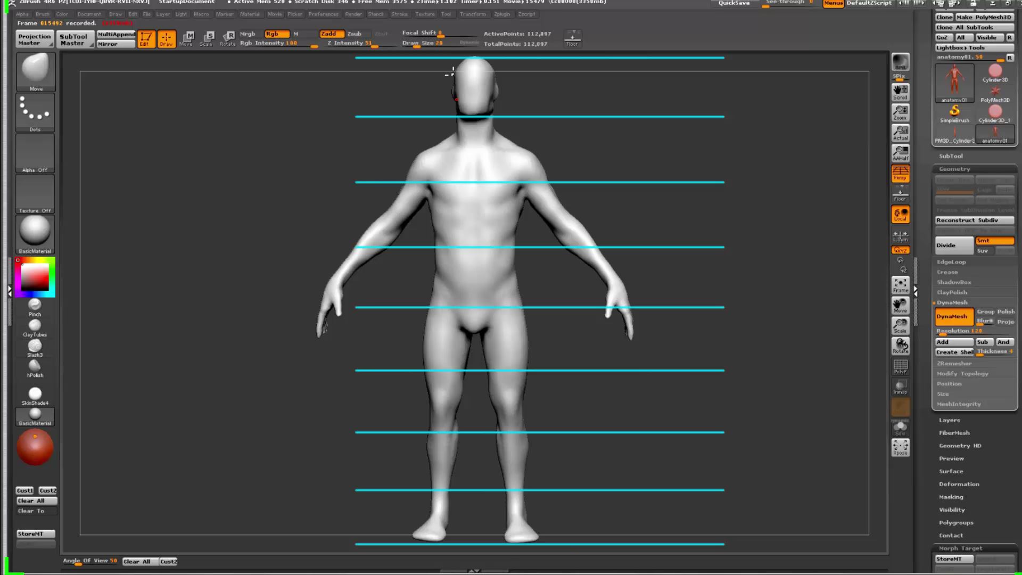Image resolution: width=1022 pixels, height=575 pixels.
Task: Expand the SubTool palette section
Action: pos(951,156)
